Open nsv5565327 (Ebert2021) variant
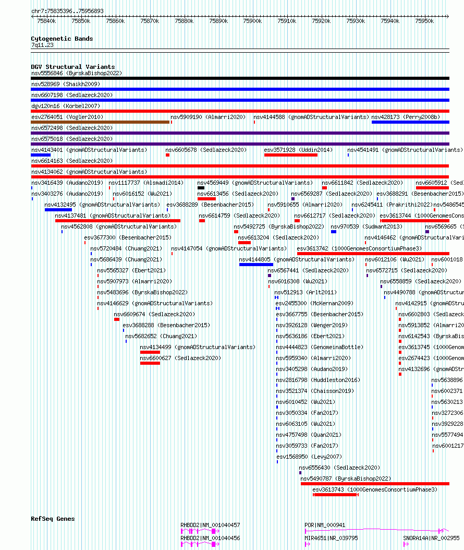This screenshot has height=550, width=464. click(131, 270)
